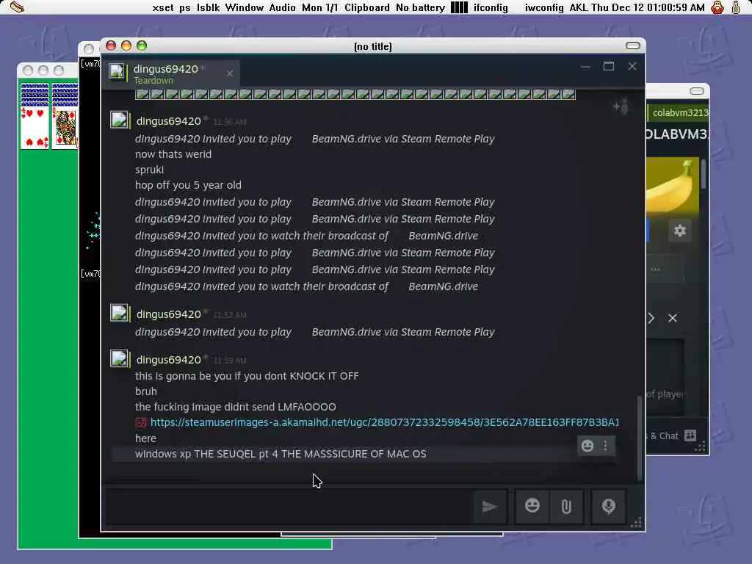Viewport: 752px width, 564px height.
Task: Click the queen card in solitaire window
Action: tap(65, 128)
